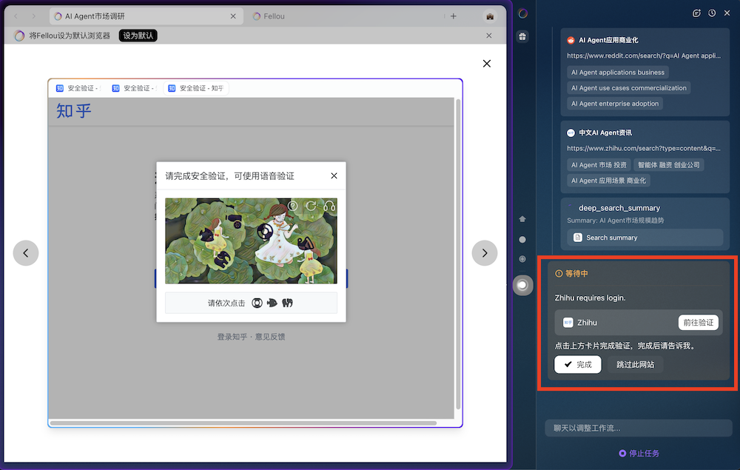740x470 pixels.
Task: Switch to audio verification headphone icon
Action: pos(329,206)
